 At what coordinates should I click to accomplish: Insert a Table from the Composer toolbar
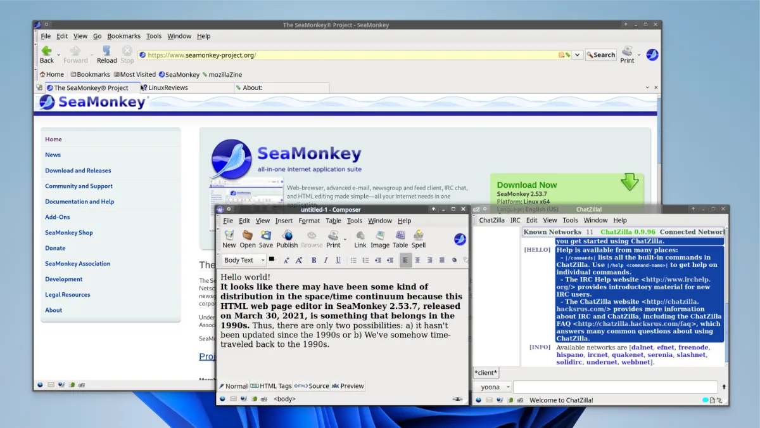click(x=400, y=238)
